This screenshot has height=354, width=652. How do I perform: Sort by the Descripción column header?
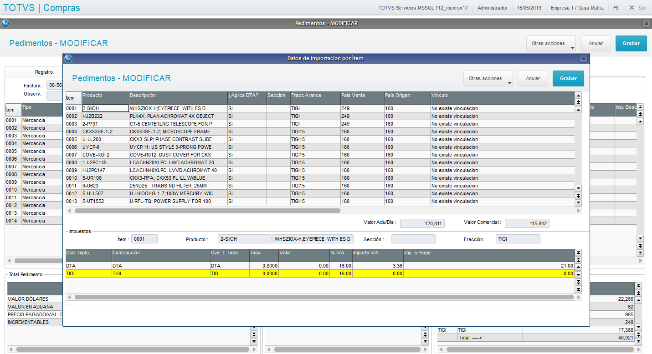[x=178, y=98]
